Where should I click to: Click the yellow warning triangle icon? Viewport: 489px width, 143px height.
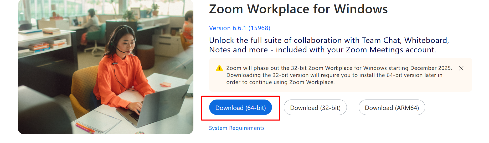pyautogui.click(x=219, y=68)
